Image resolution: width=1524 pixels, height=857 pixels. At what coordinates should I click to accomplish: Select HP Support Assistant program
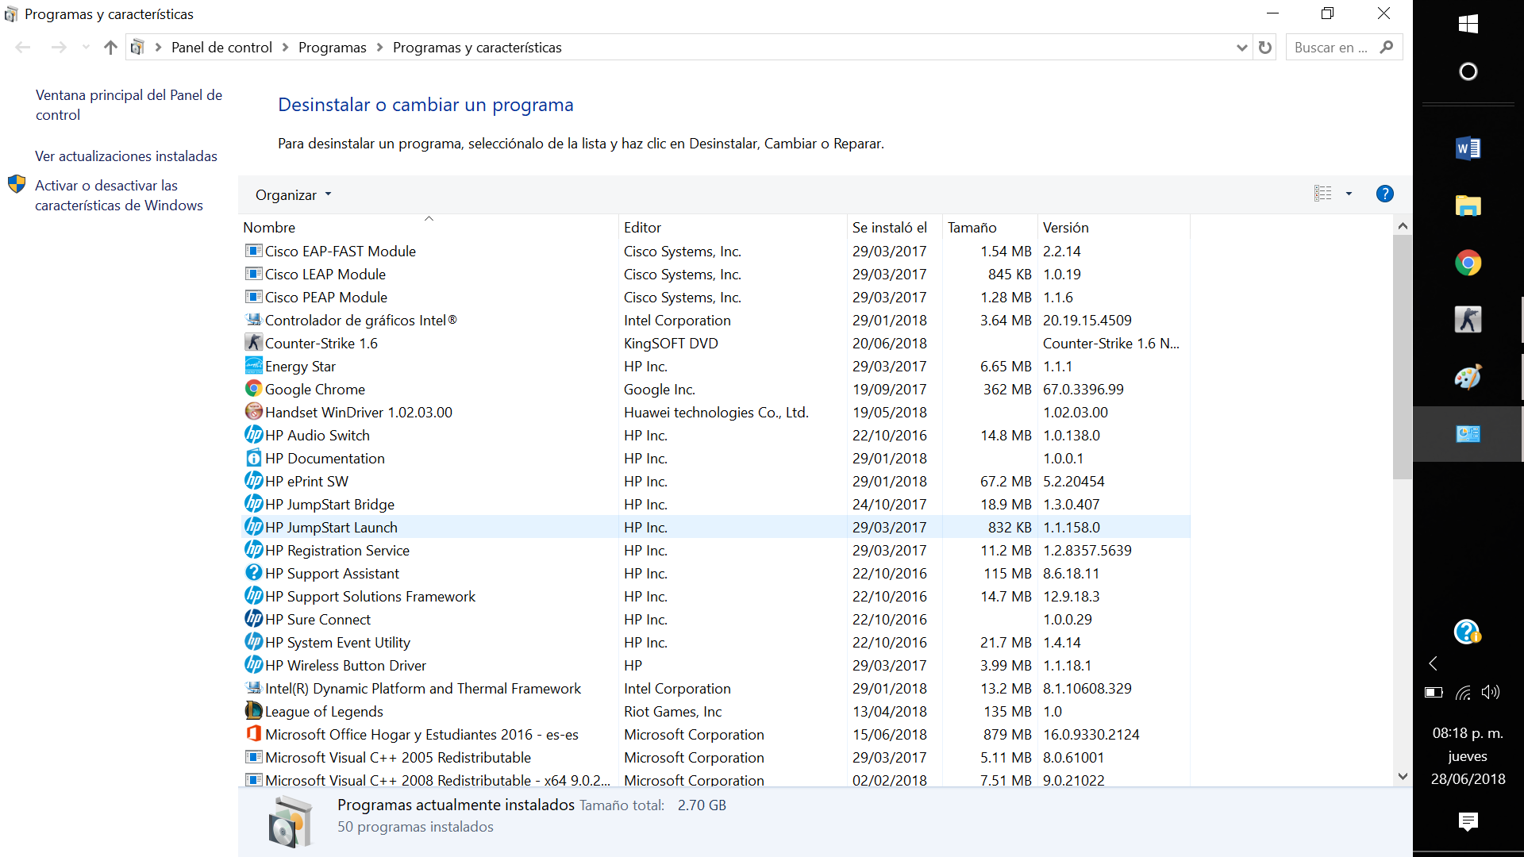pyautogui.click(x=714, y=573)
